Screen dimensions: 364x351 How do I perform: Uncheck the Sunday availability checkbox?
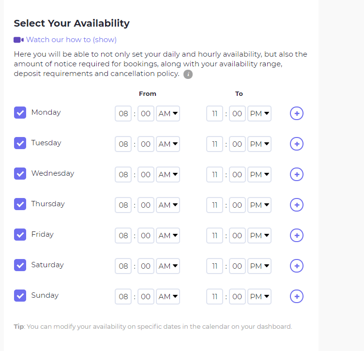click(20, 295)
